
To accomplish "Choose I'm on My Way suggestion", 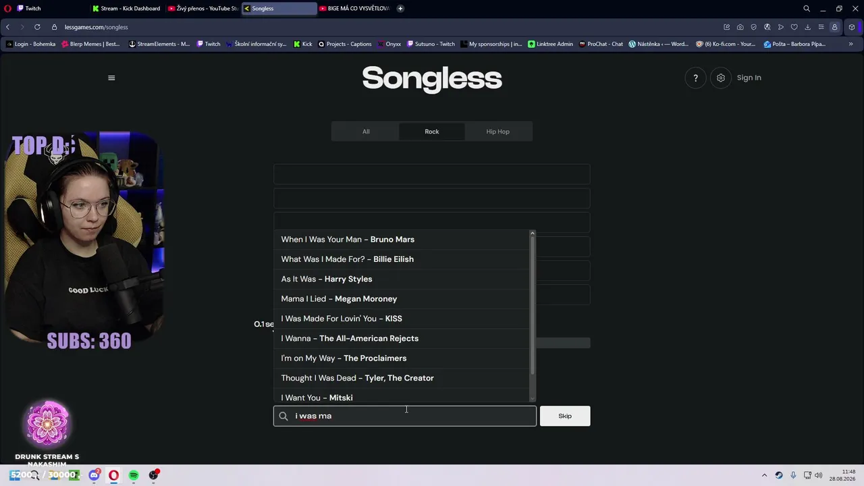I will point(402,358).
